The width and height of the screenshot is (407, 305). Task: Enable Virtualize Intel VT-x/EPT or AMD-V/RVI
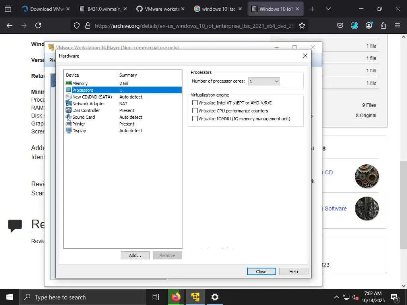[x=195, y=103]
